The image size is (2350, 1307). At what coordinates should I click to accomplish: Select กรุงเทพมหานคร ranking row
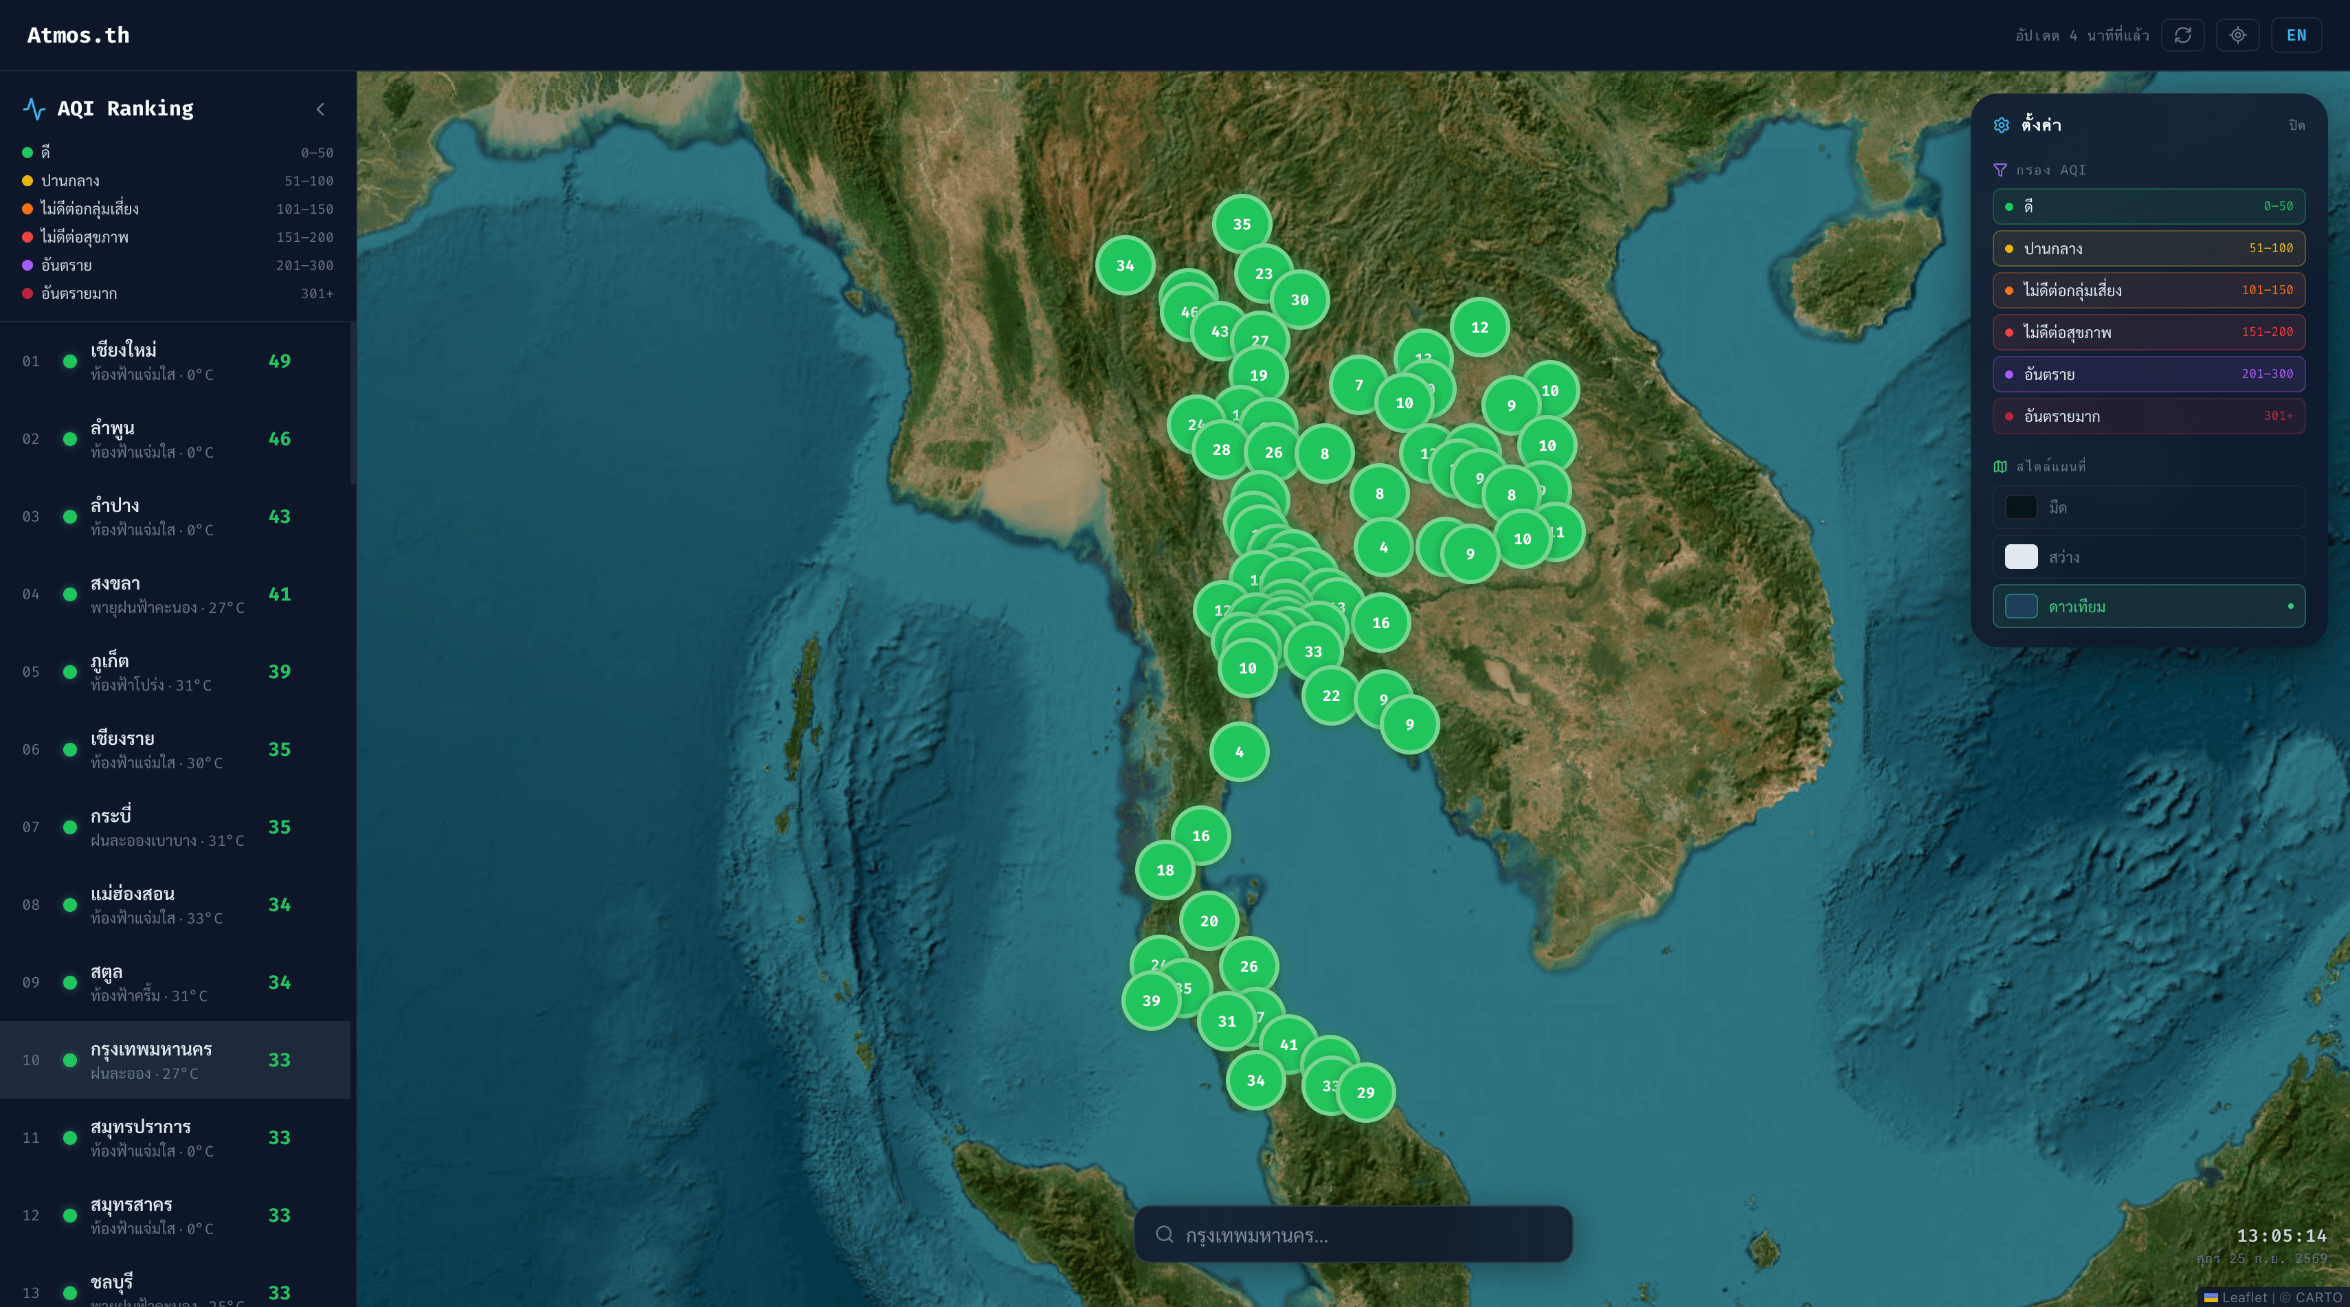tap(175, 1060)
